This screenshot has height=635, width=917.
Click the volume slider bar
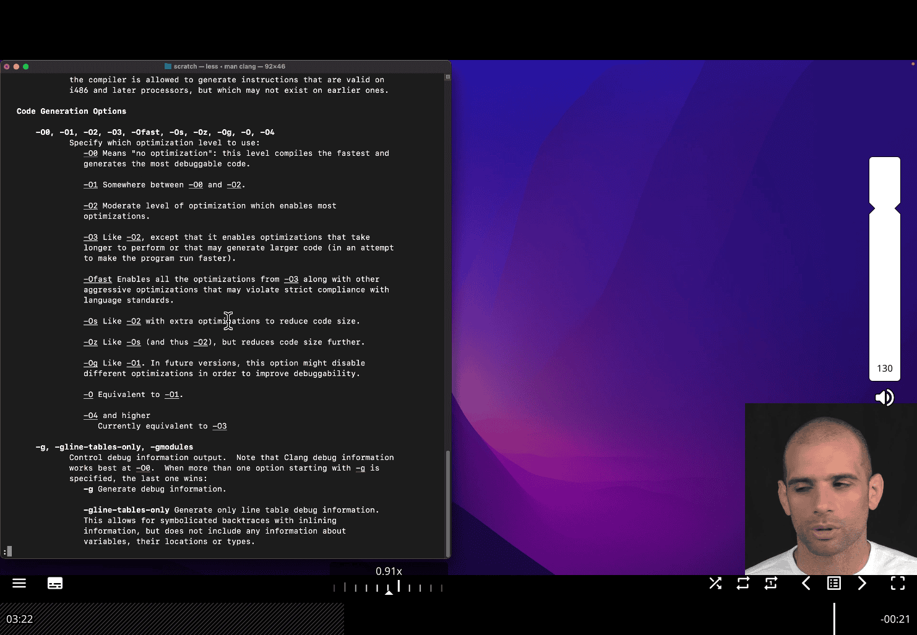884,266
